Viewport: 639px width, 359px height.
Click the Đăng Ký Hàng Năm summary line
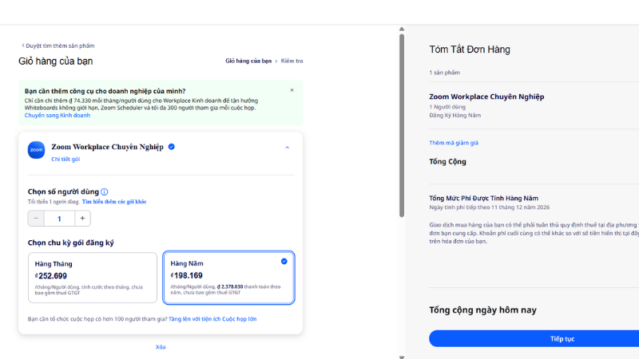454,115
